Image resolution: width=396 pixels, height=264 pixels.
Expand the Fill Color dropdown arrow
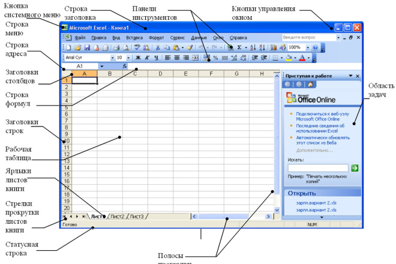click(x=295, y=58)
